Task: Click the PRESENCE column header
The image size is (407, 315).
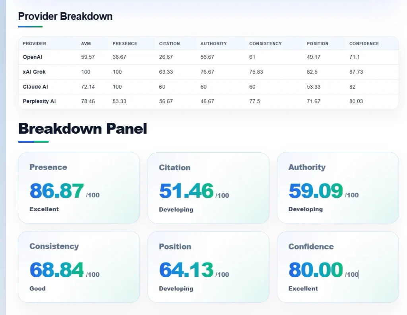Action: click(124, 44)
